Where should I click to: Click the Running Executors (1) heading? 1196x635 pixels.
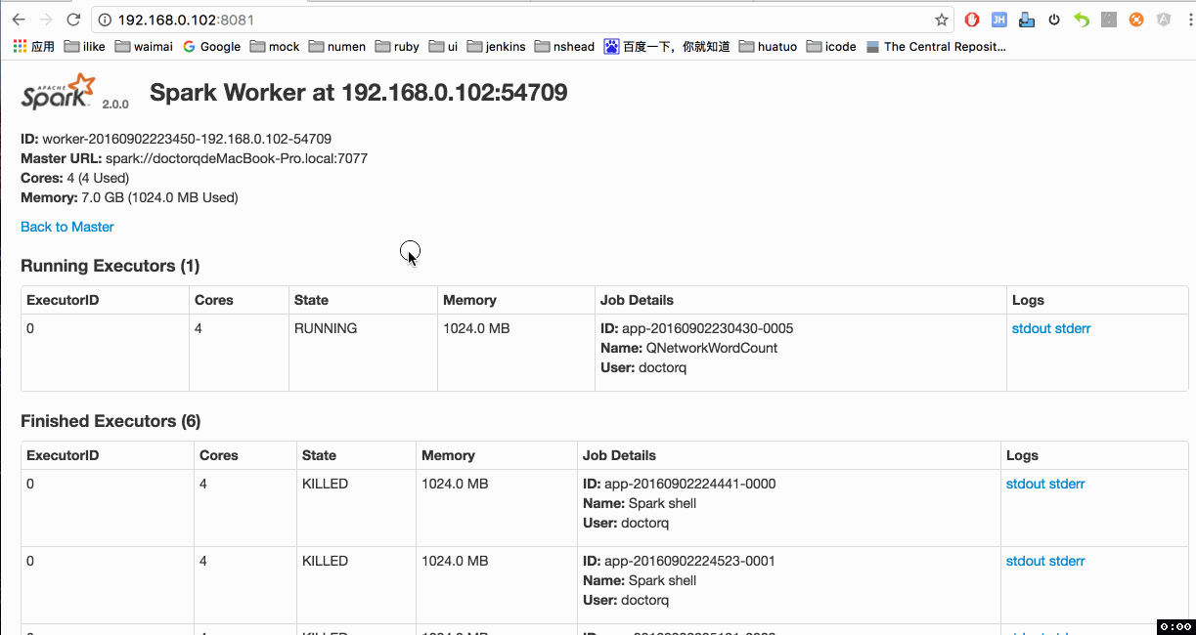111,266
